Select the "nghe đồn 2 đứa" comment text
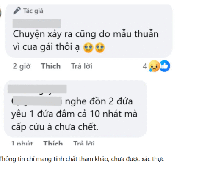This screenshot has height=169, width=221. click(x=99, y=101)
